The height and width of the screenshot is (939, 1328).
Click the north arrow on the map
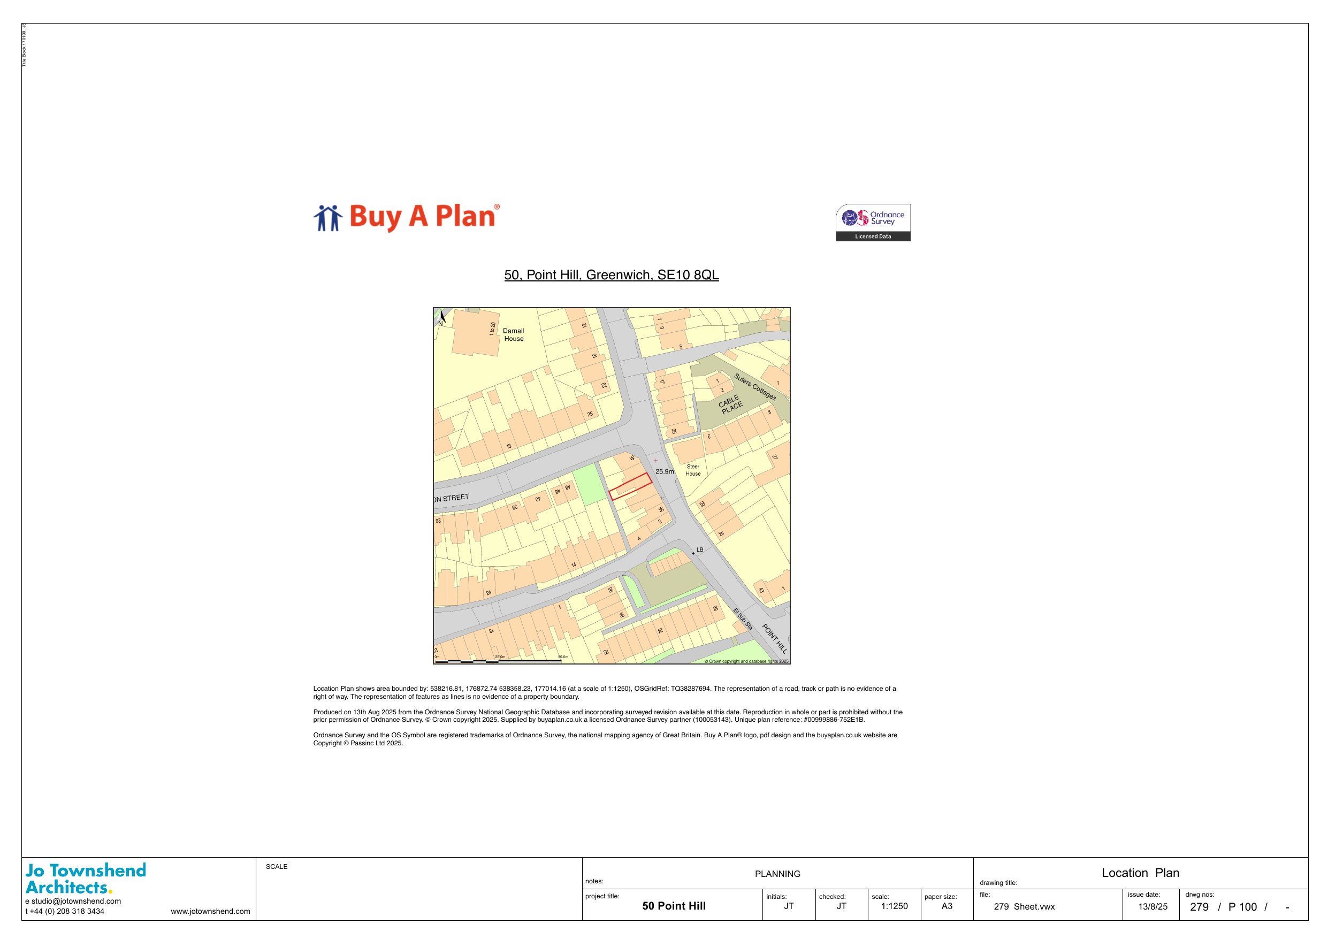(442, 317)
